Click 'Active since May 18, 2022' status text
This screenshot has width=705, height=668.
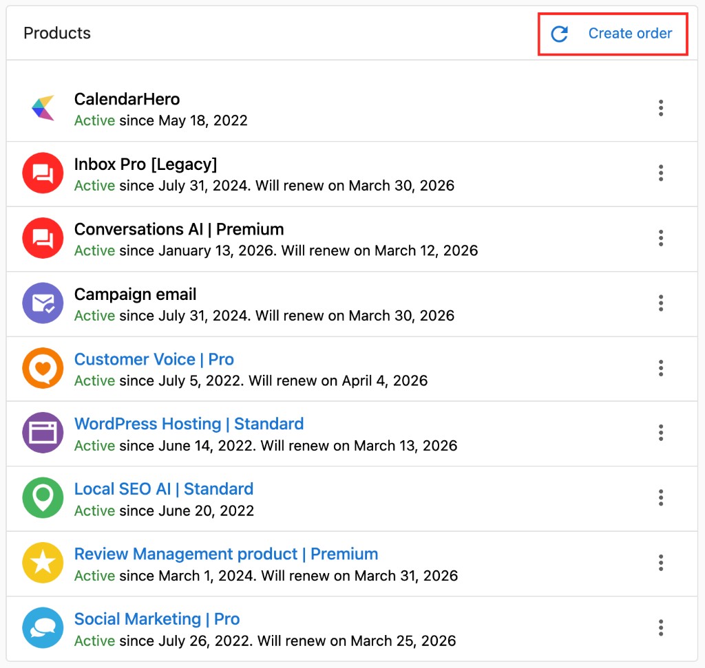point(161,121)
